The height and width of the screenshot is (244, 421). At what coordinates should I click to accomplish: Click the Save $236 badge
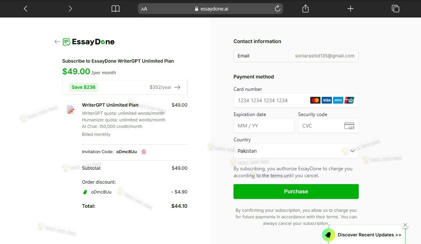(x=83, y=87)
